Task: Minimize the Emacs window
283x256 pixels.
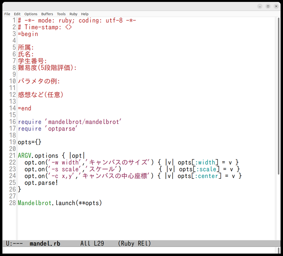Action: click(260, 6)
